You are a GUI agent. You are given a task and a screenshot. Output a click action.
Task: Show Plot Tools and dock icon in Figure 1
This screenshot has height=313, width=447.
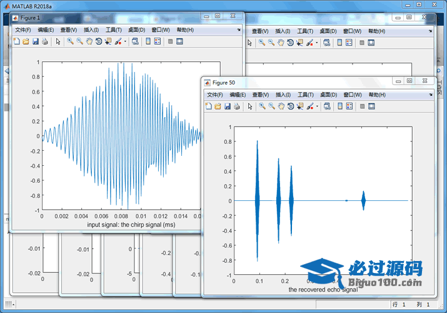pos(179,42)
